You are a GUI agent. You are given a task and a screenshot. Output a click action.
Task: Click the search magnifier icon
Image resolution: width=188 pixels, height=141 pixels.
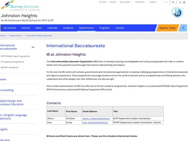point(183,28)
